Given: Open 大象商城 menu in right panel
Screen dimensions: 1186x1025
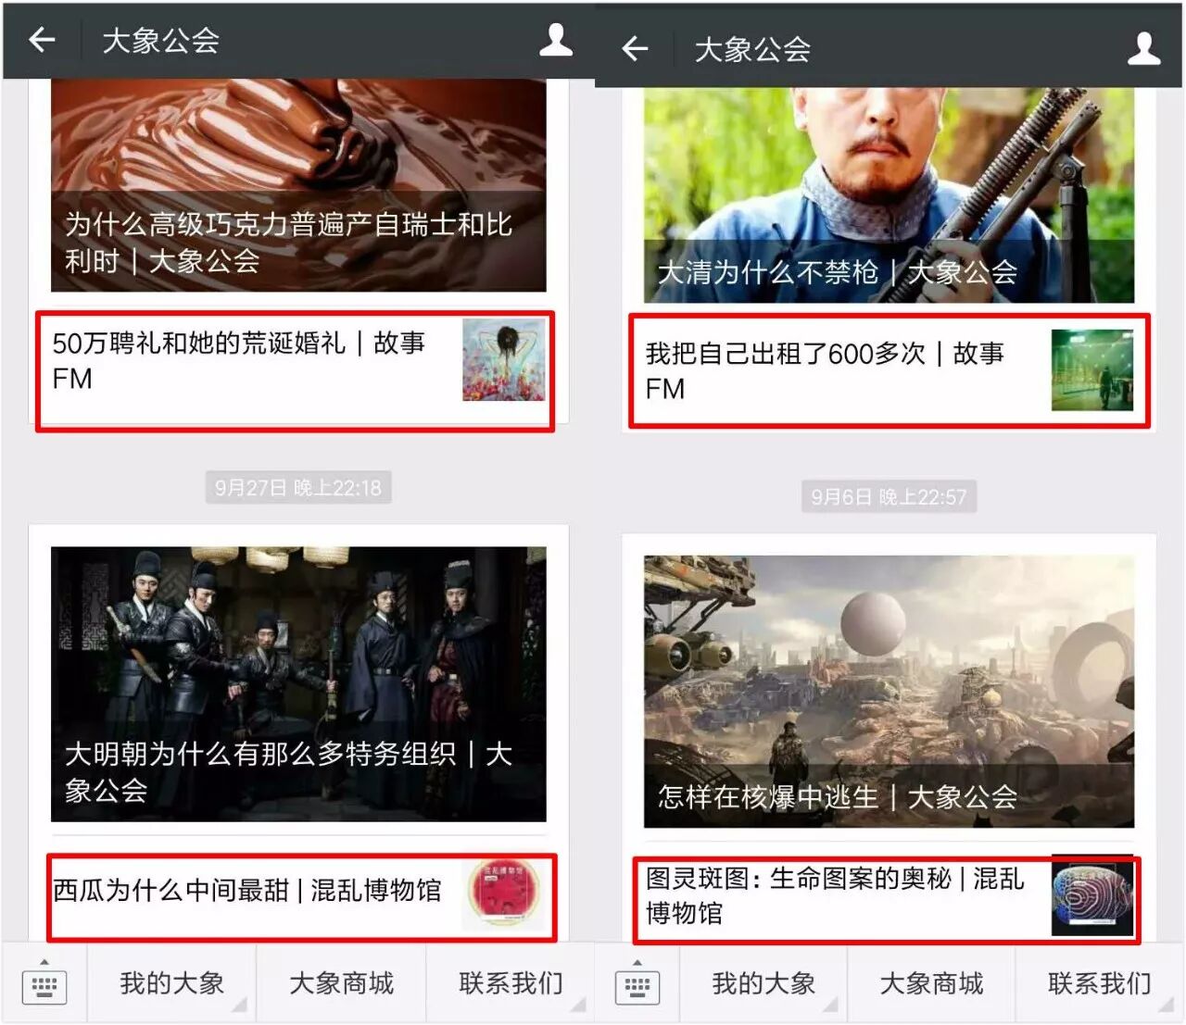Looking at the screenshot, I should point(931,983).
